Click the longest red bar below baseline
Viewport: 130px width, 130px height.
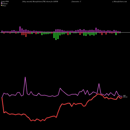click(26, 35)
